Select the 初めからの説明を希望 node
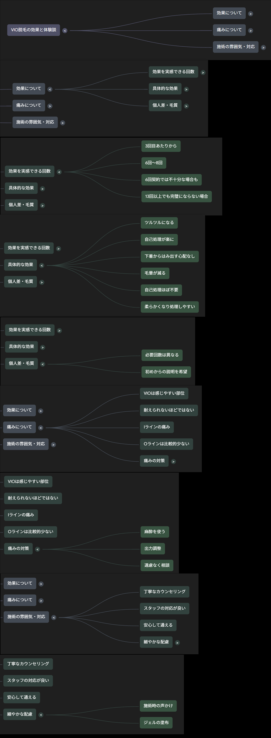Viewport: 271px width, 738px height. (166, 372)
